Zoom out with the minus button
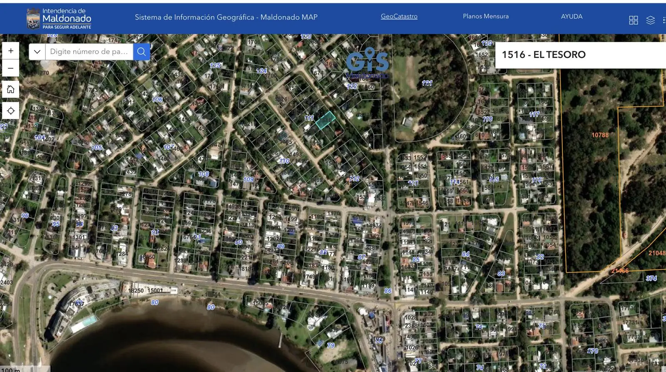Viewport: 666px width, 372px height. [x=11, y=68]
